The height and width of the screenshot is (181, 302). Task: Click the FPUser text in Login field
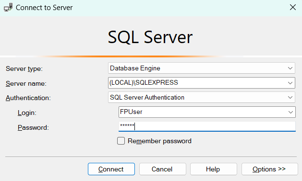pos(131,112)
